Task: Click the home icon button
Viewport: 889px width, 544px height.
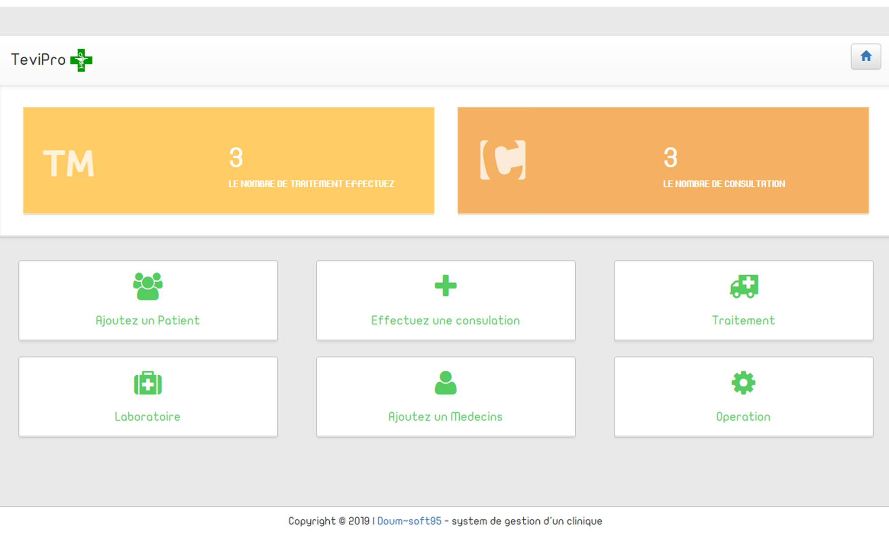Action: click(x=865, y=56)
